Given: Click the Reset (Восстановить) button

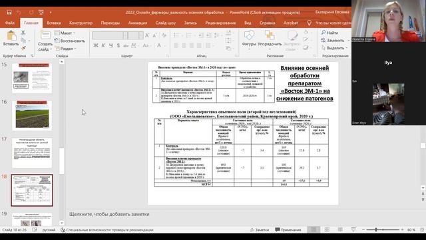Looking at the screenshot, I should coord(70,41).
